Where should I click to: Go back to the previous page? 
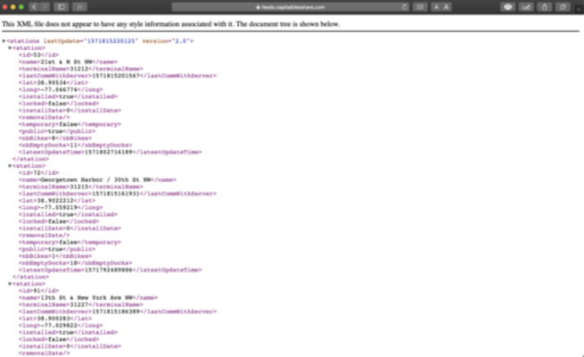(x=33, y=6)
